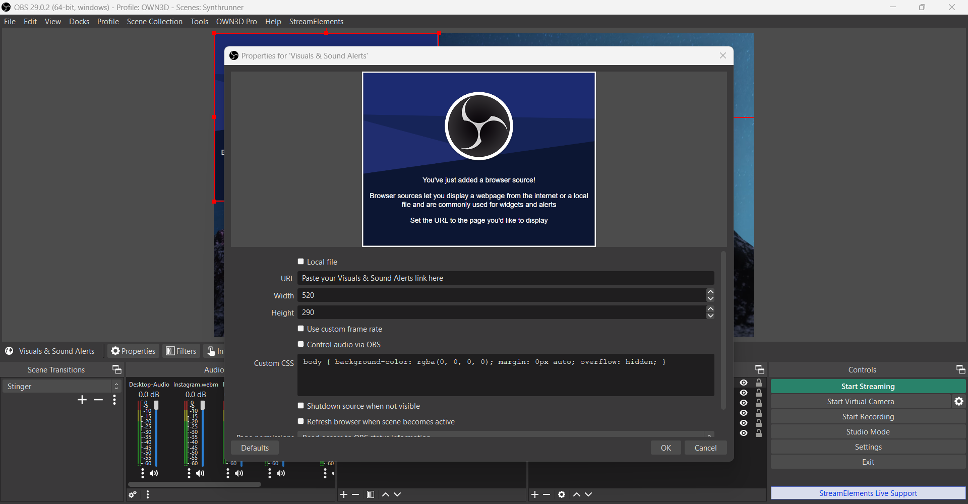Pop out the Scene Transitions dock
The image size is (968, 504).
pyautogui.click(x=116, y=369)
